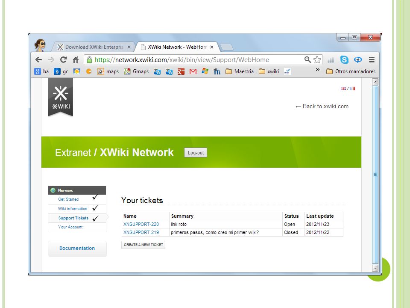Open the Chrome menu hamburger icon

click(372, 60)
